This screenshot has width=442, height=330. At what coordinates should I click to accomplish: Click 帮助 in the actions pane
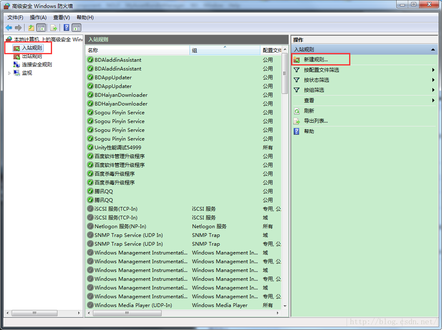(x=309, y=131)
